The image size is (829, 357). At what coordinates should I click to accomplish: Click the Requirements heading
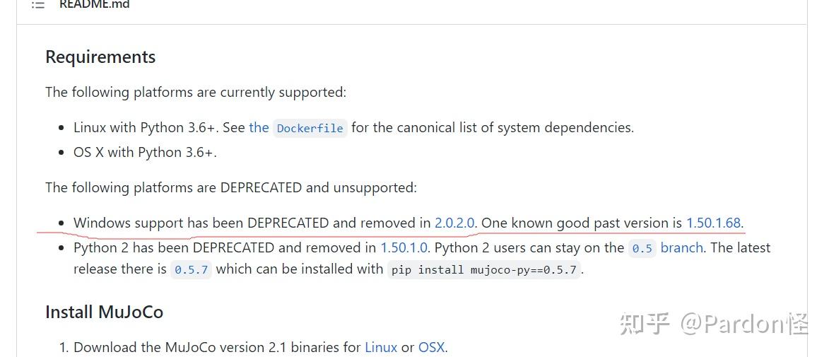click(x=100, y=57)
